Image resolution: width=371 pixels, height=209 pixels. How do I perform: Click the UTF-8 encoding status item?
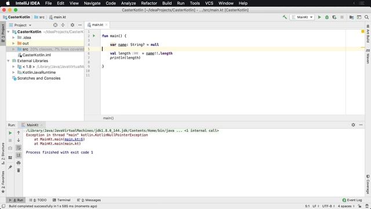328,206
